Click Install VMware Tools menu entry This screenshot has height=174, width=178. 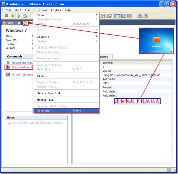pos(66,48)
